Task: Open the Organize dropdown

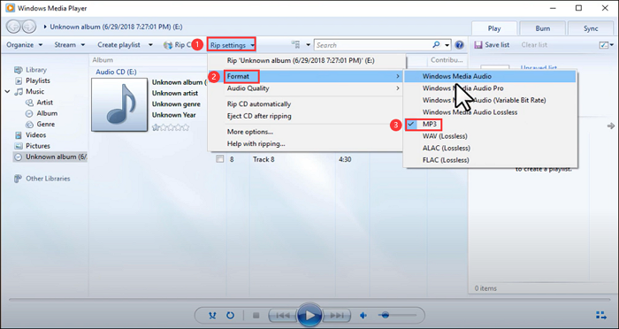Action: click(x=25, y=45)
